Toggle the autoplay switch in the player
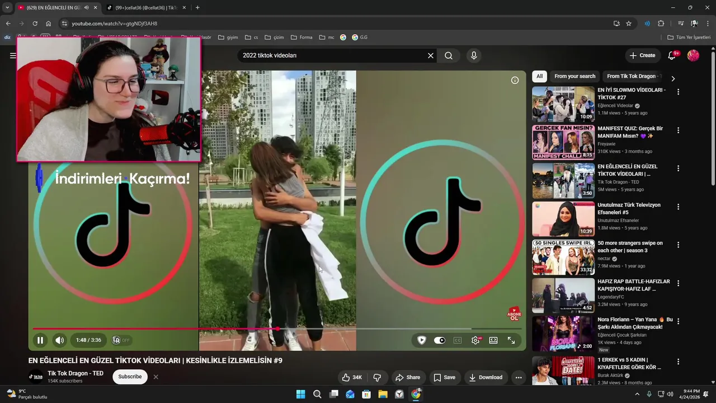Viewport: 716px width, 403px height. [440, 340]
